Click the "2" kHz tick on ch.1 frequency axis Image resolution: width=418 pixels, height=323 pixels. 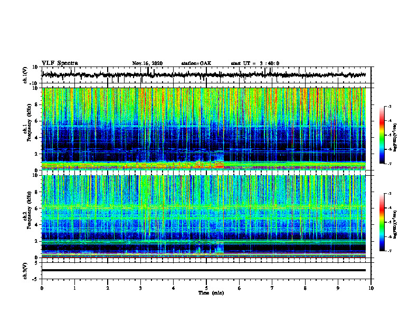click(36, 154)
